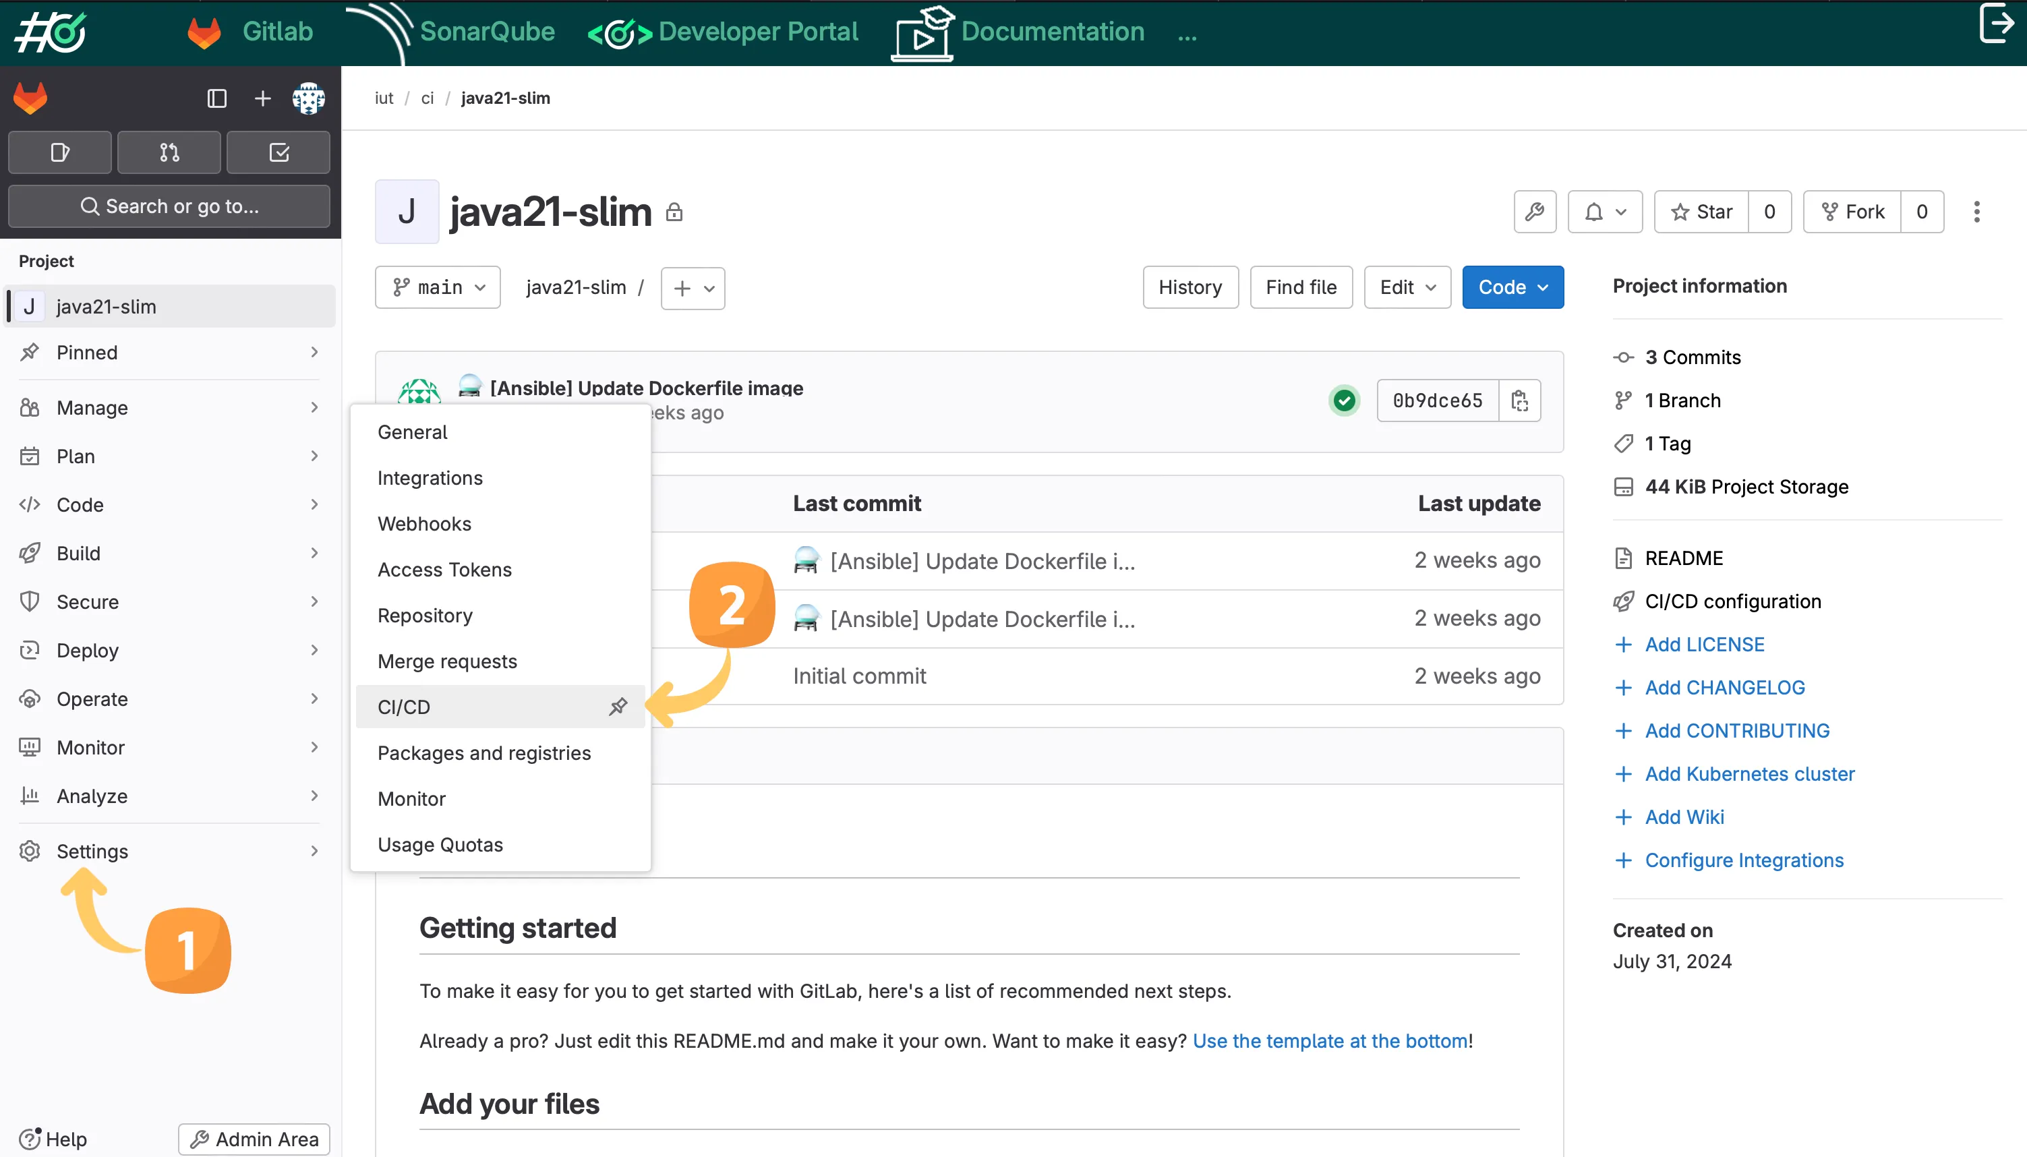This screenshot has height=1157, width=2027.
Task: Select CI/CD in the Settings flyout
Action: pyautogui.click(x=405, y=707)
